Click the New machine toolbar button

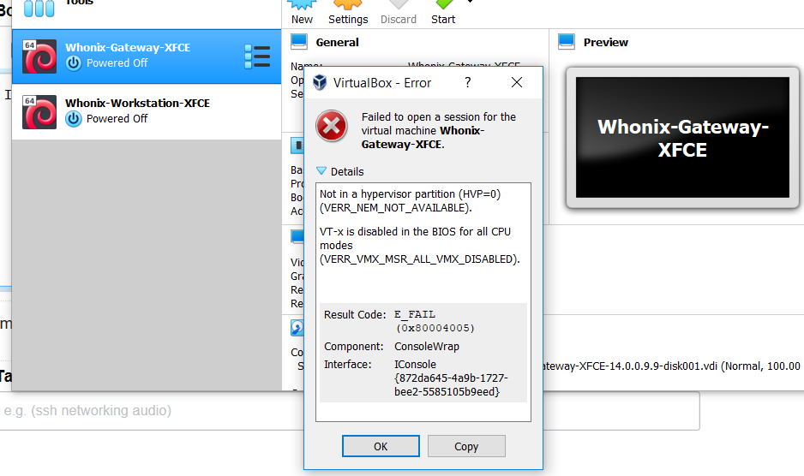coord(302,12)
